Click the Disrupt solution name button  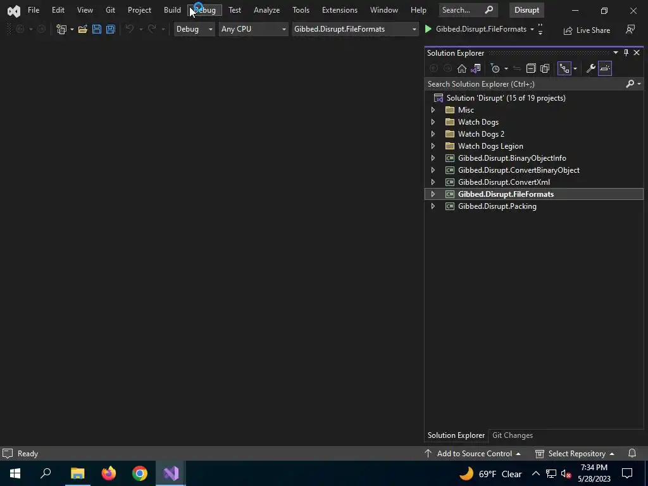tap(527, 10)
